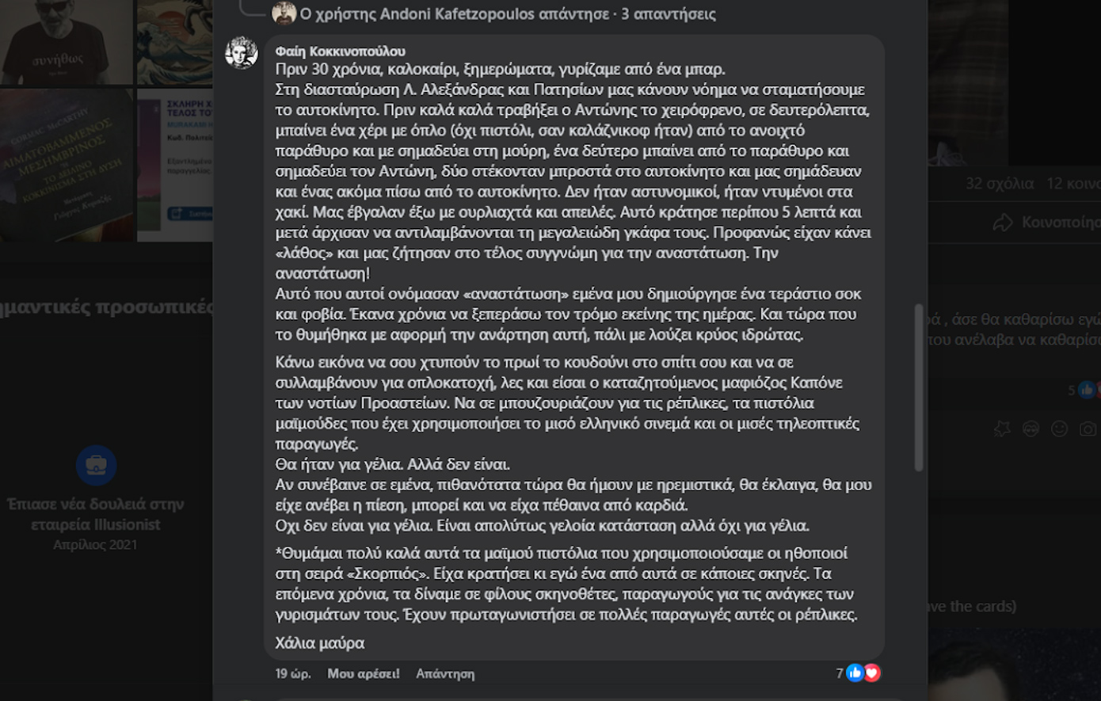1101x701 pixels.
Task: Click the comments dialog vertical scrollbar
Action: coord(919,387)
